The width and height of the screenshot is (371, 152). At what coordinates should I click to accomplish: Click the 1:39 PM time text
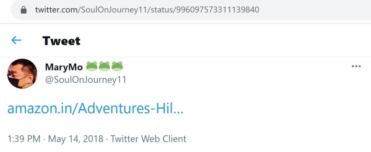pos(24,139)
